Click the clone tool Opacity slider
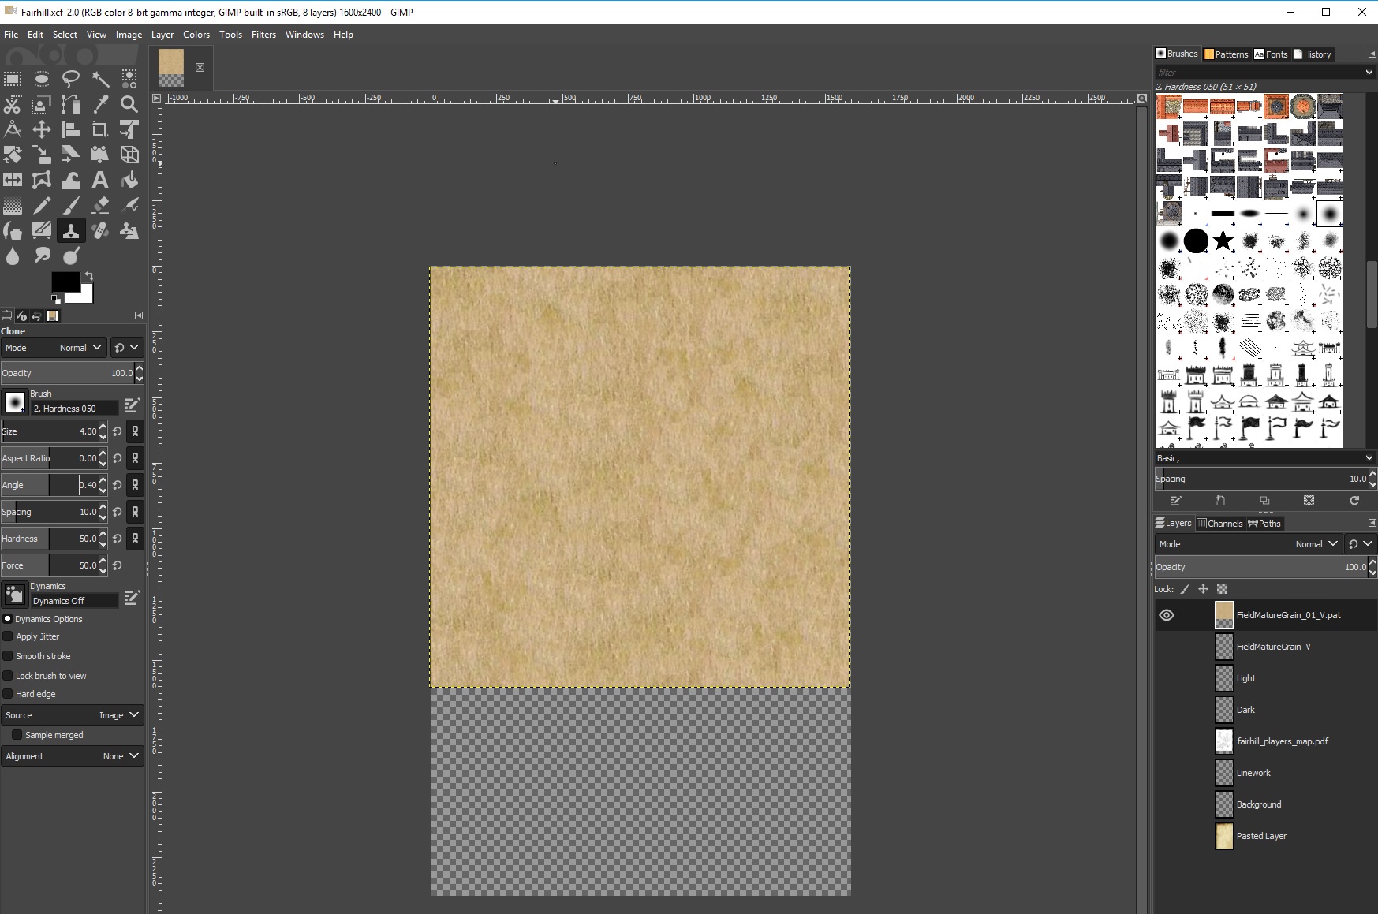This screenshot has height=914, width=1378. pyautogui.click(x=67, y=373)
